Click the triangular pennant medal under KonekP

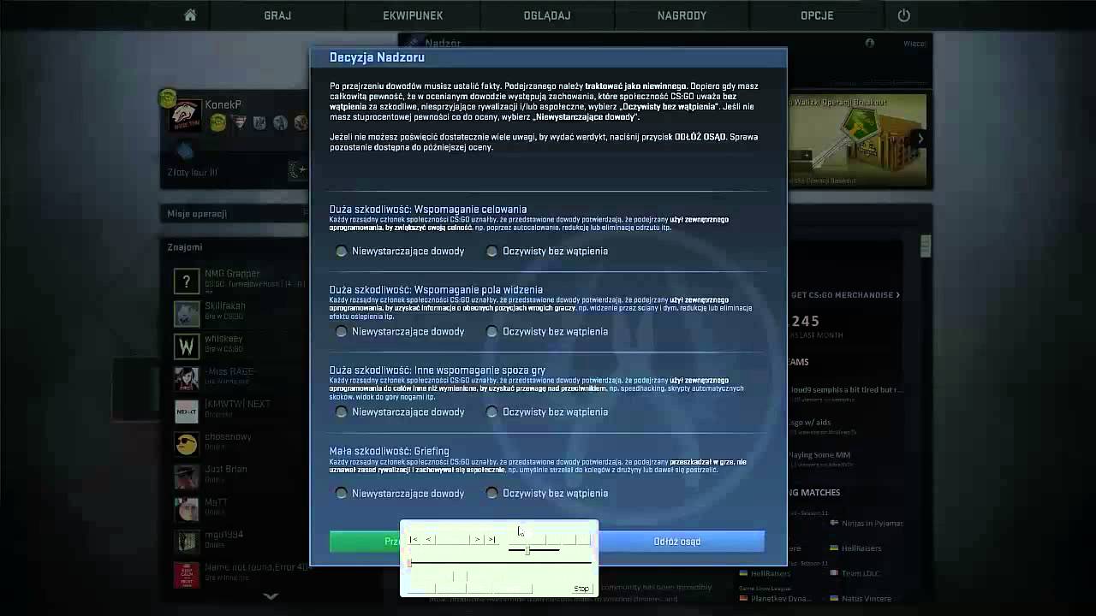(x=239, y=123)
